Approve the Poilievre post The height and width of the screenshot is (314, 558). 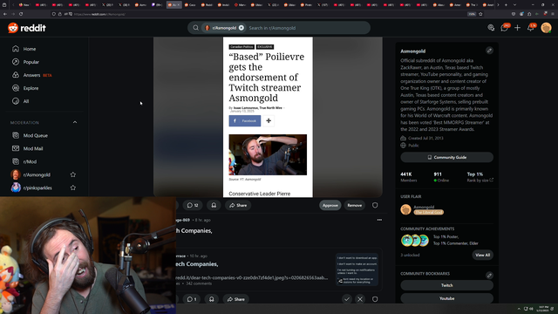click(330, 205)
